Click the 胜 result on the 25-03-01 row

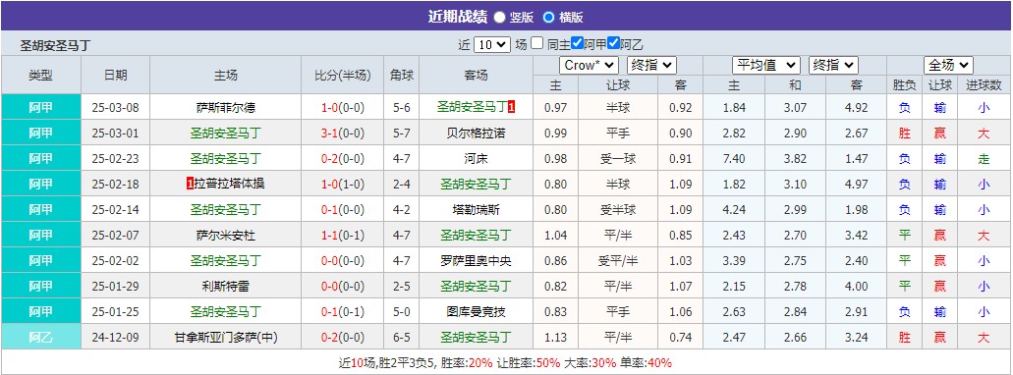[x=905, y=133]
